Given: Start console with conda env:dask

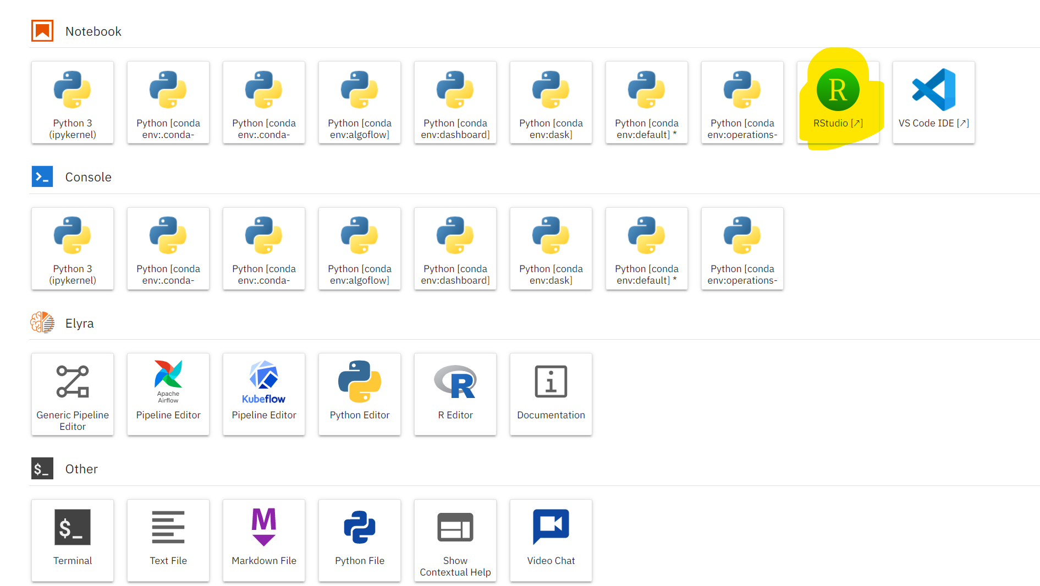Looking at the screenshot, I should [551, 248].
